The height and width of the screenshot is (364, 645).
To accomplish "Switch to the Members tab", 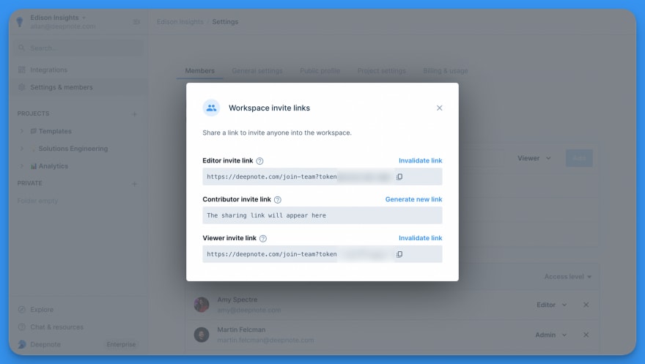I will 200,70.
